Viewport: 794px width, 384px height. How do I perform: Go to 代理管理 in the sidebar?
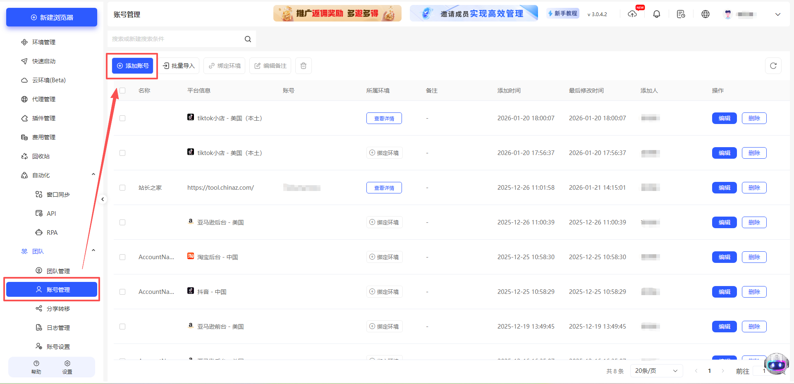44,99
